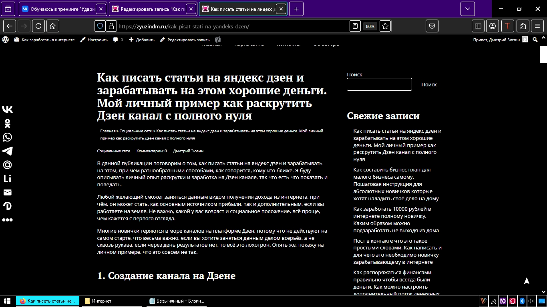Open the network Wi-Fi tray icon

click(x=494, y=301)
